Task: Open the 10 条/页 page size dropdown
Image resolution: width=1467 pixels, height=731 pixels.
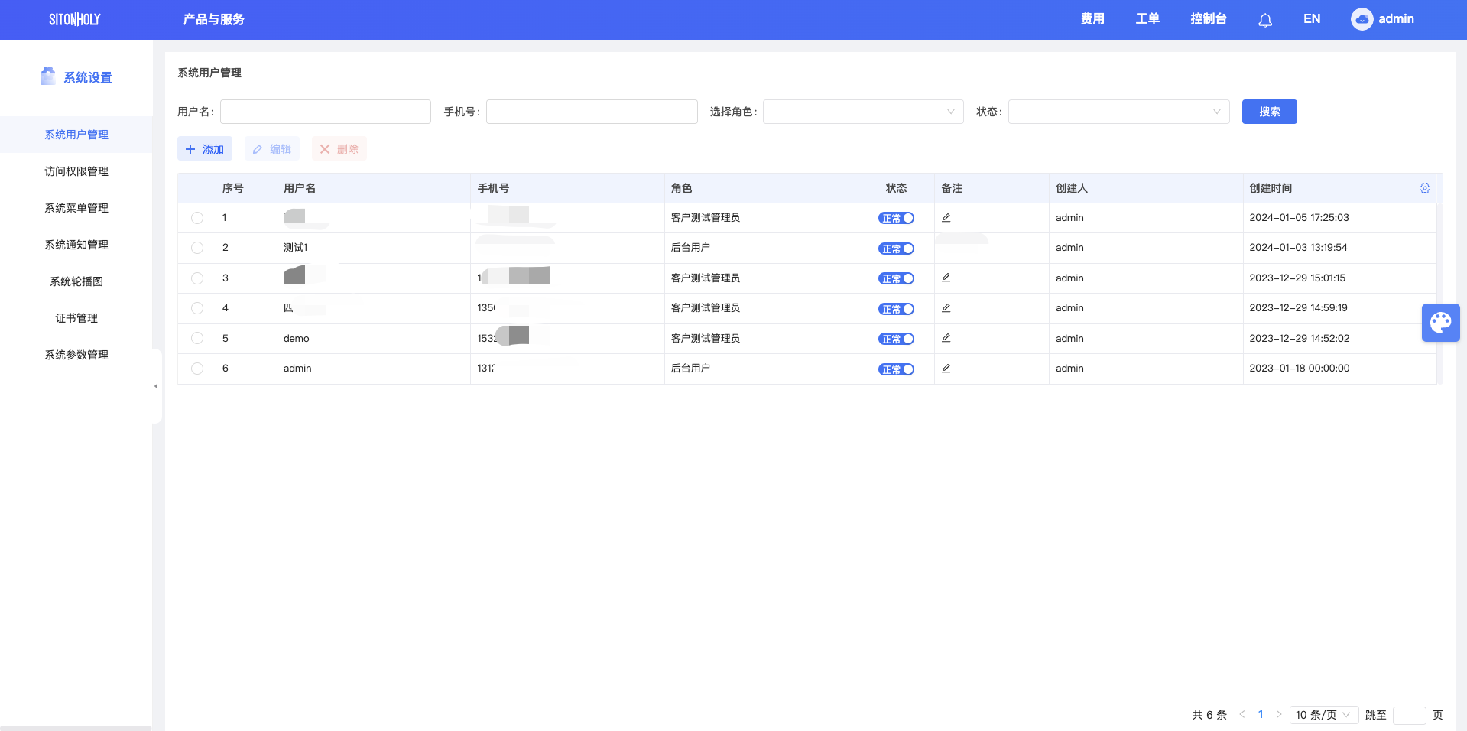Action: tap(1323, 715)
